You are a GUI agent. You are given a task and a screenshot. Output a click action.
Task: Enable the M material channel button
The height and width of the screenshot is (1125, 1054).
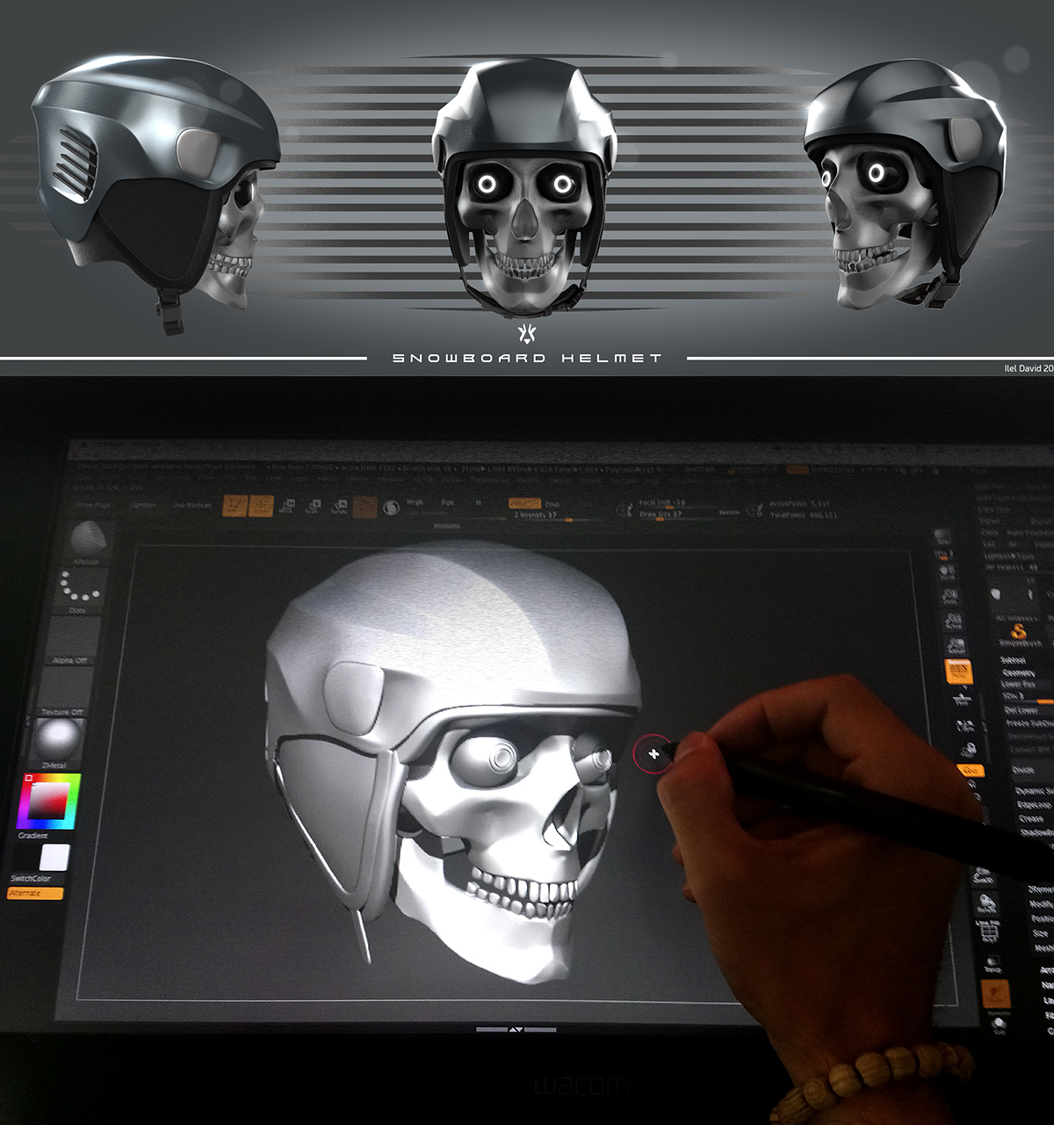479,503
